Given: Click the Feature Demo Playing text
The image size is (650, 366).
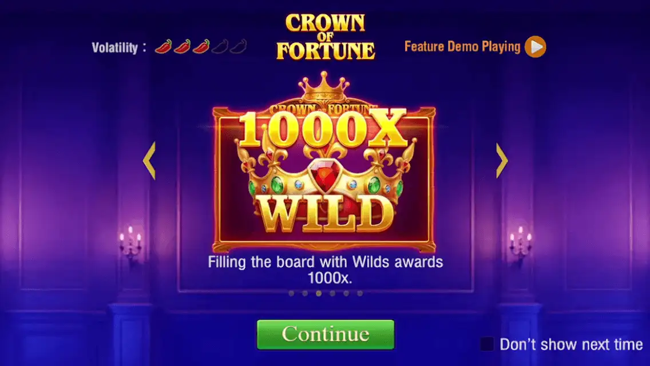Looking at the screenshot, I should tap(462, 47).
